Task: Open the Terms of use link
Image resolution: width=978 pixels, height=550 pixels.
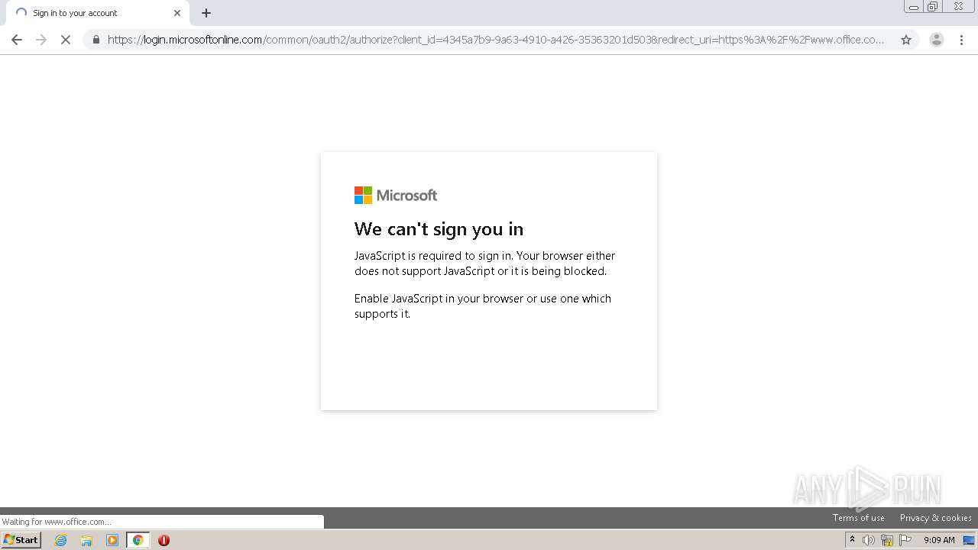Action: click(x=858, y=518)
